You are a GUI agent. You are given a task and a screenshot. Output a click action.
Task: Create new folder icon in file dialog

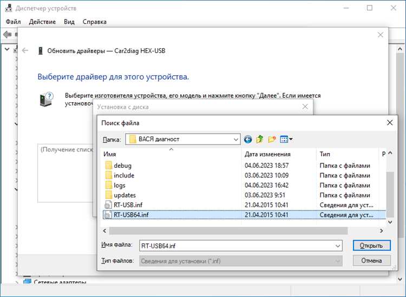tap(272, 139)
